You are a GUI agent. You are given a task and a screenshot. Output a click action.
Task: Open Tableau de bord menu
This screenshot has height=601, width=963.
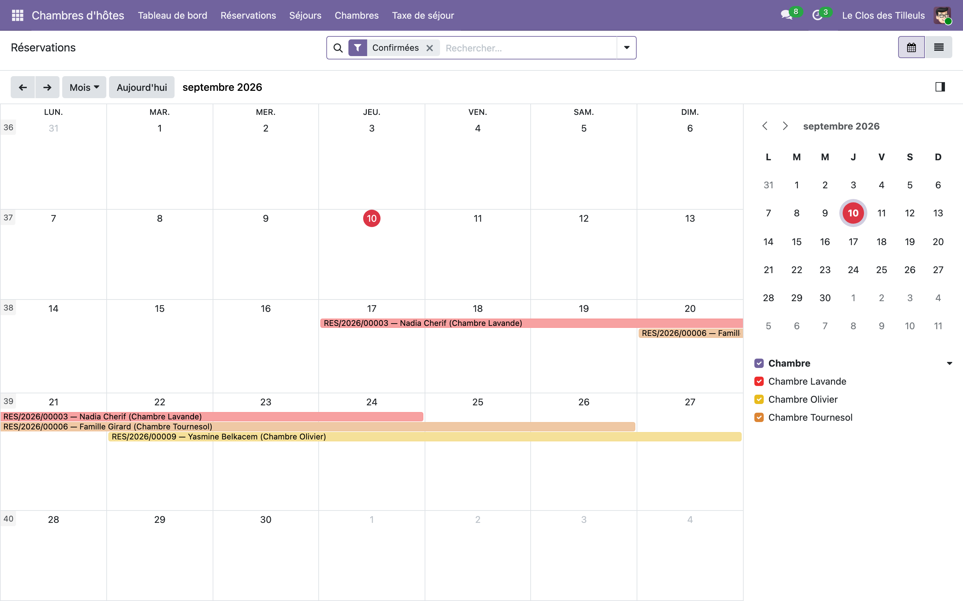tap(172, 15)
